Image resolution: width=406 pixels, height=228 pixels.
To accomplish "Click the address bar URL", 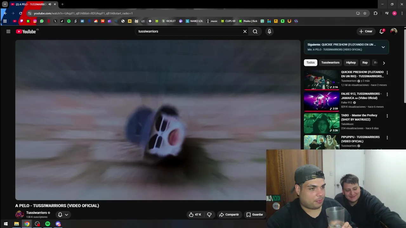I will point(83,13).
